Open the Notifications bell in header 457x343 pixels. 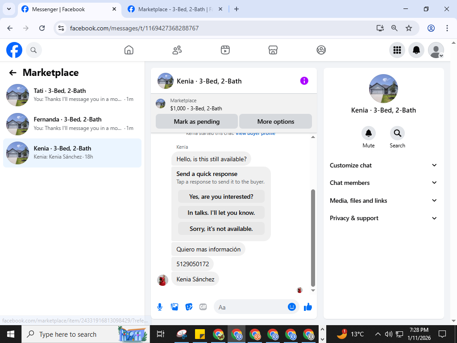point(416,50)
